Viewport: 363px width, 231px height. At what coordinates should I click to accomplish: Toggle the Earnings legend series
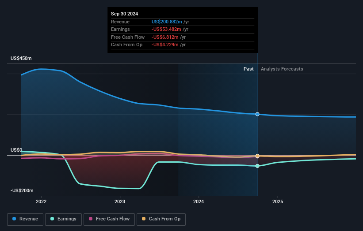coord(63,219)
